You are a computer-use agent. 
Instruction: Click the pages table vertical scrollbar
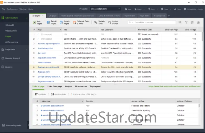[x=202, y=37]
